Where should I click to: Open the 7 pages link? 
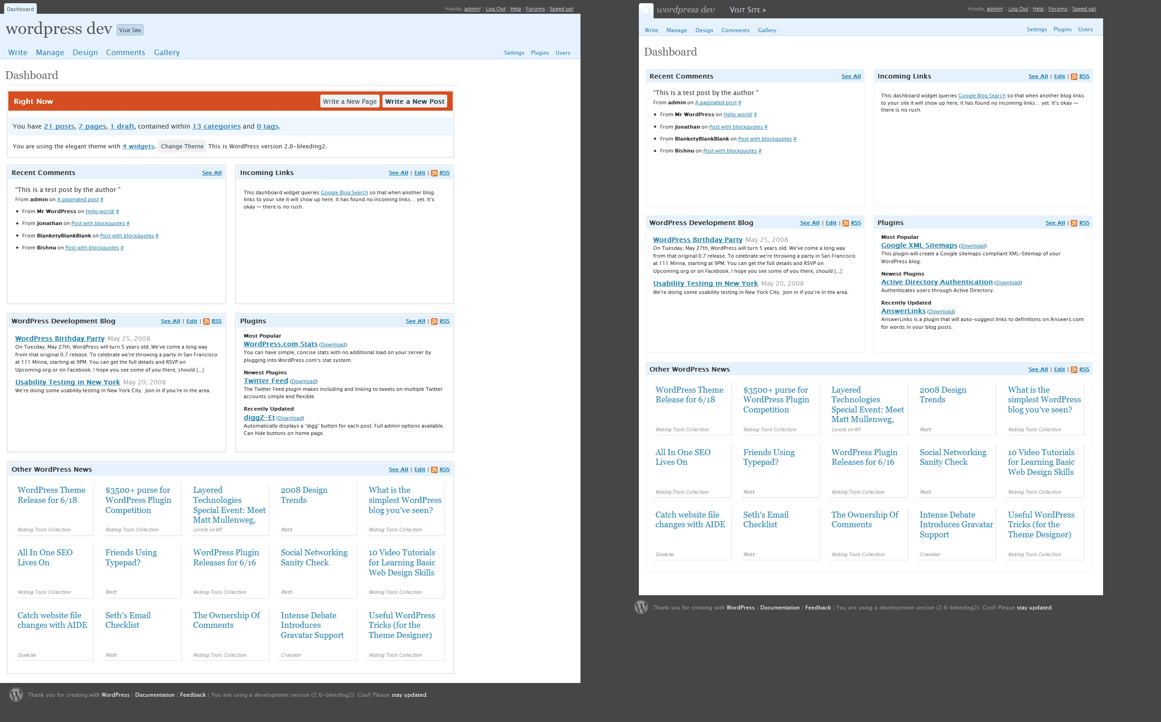point(92,127)
